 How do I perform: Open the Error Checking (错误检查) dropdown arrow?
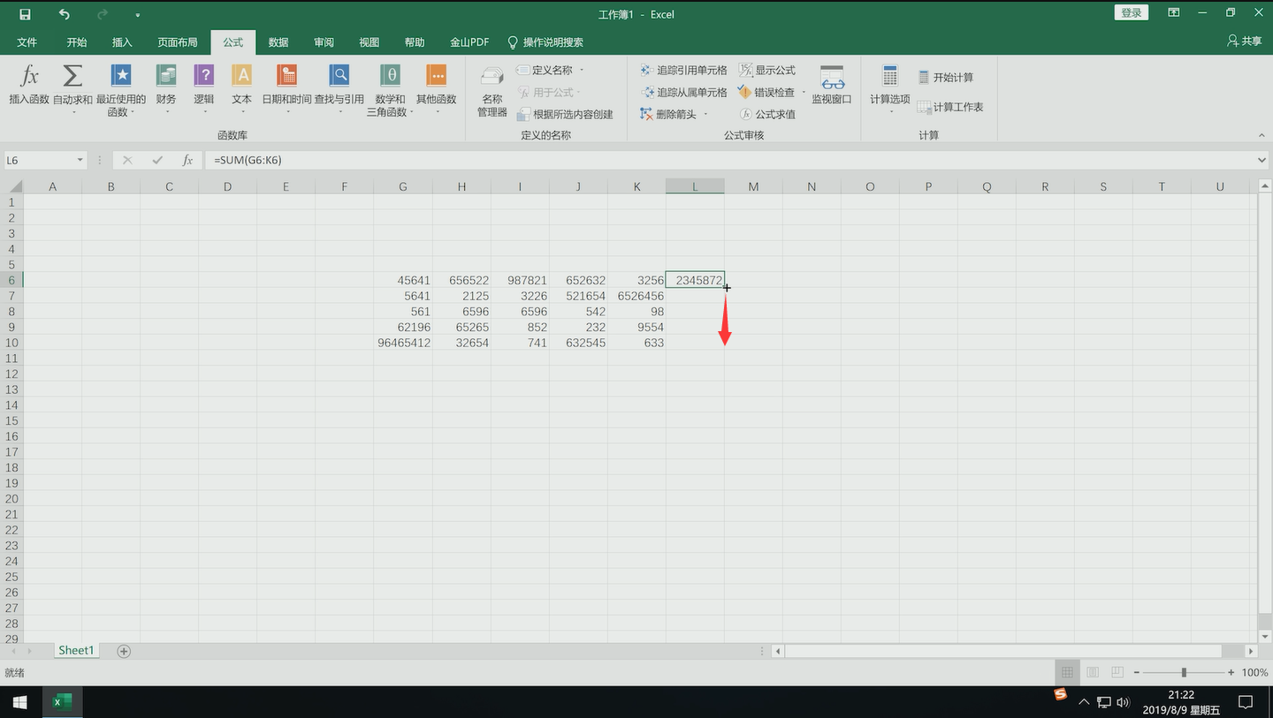[804, 92]
